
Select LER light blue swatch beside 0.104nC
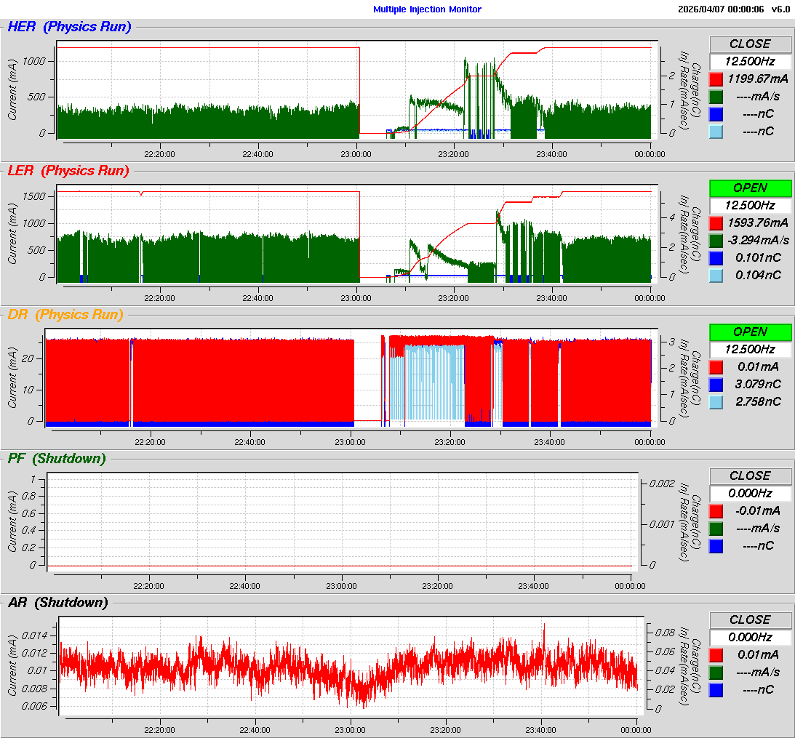point(716,276)
